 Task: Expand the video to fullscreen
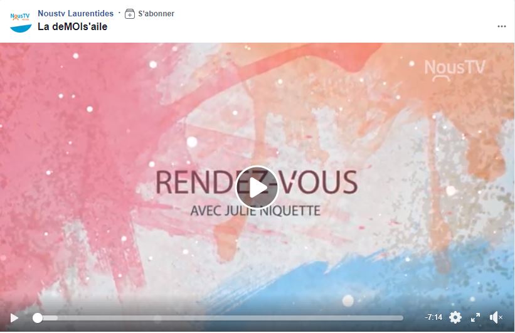pos(475,317)
